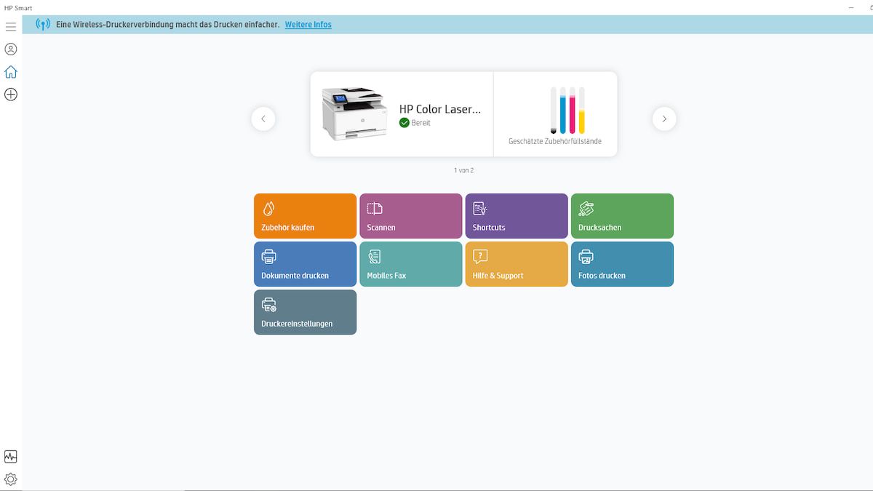Start the Scannen tile
Viewport: 873px width, 491px height.
[410, 216]
